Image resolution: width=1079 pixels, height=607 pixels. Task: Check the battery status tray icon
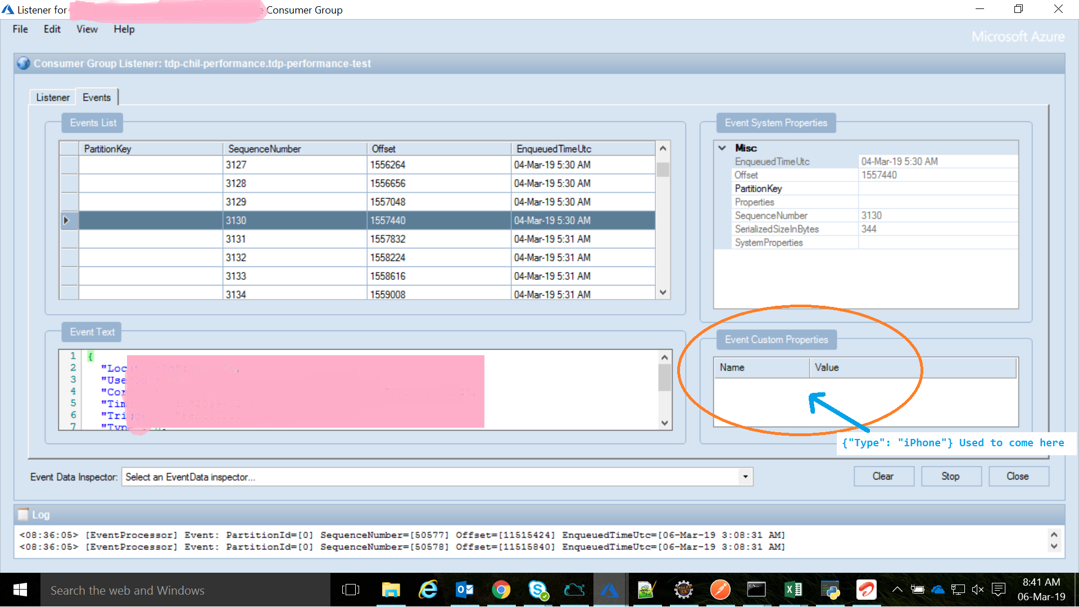(918, 590)
